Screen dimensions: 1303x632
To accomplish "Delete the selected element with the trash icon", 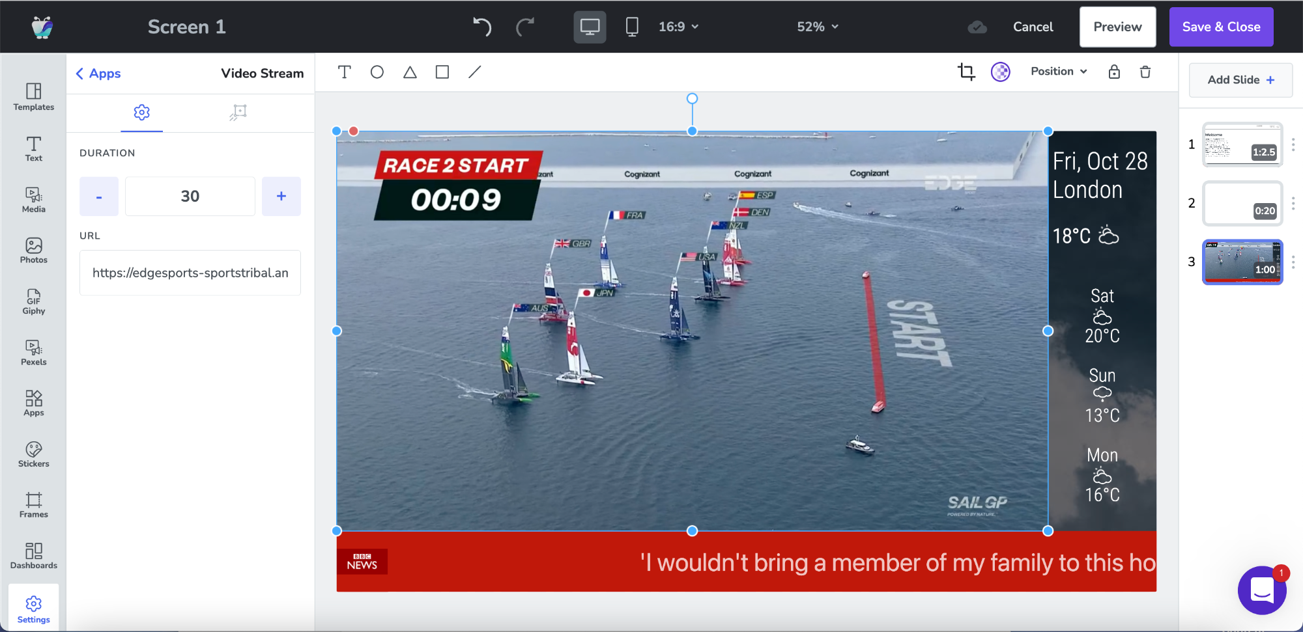I will tap(1145, 72).
